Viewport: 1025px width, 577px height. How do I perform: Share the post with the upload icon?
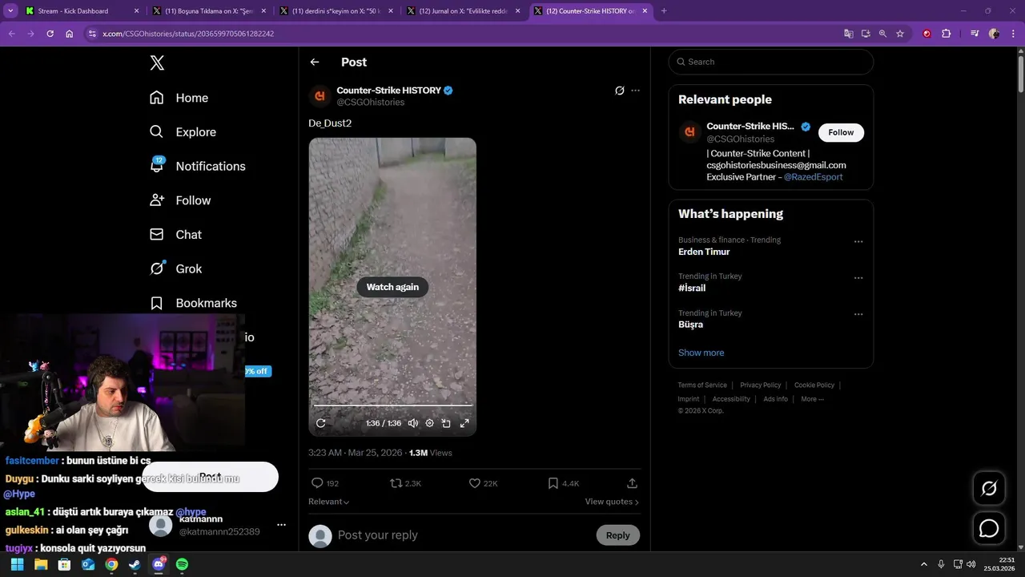(x=632, y=483)
